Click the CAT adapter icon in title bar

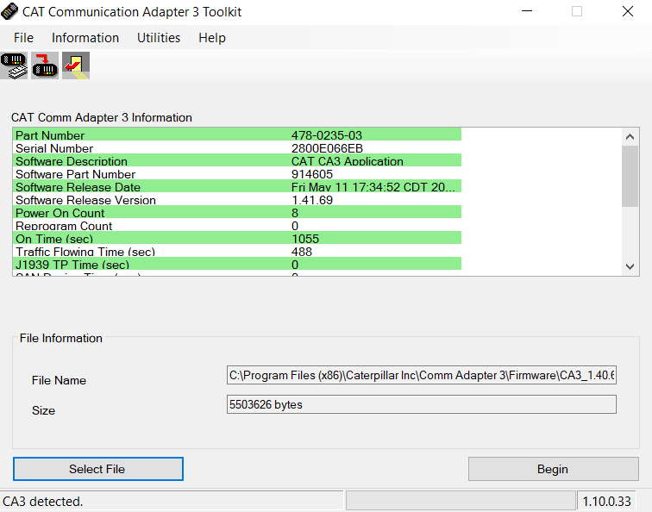(x=9, y=12)
